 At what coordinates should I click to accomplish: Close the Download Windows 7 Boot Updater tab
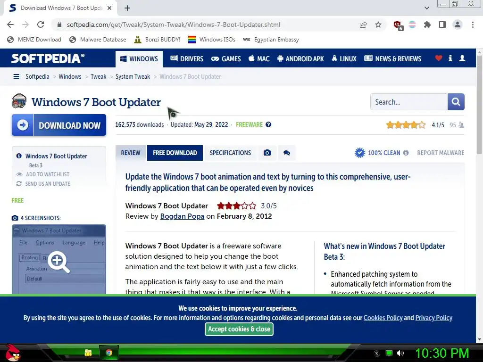pyautogui.click(x=109, y=8)
